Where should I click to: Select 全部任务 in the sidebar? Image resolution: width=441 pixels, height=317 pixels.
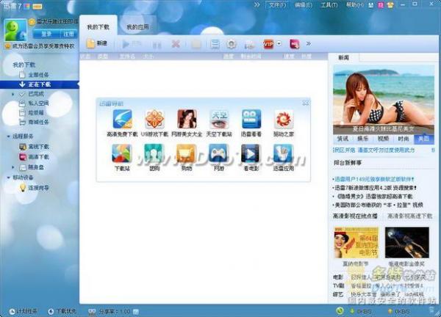[x=38, y=75]
